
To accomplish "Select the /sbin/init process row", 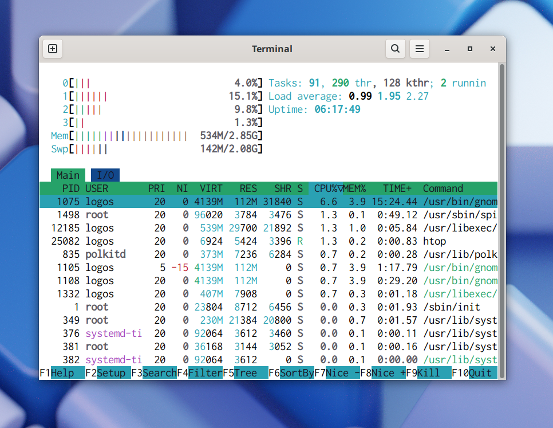I will (268, 307).
